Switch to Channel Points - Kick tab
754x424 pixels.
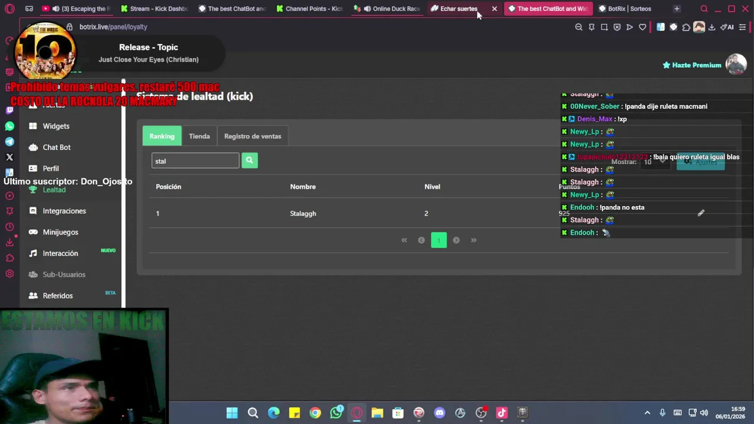(309, 9)
